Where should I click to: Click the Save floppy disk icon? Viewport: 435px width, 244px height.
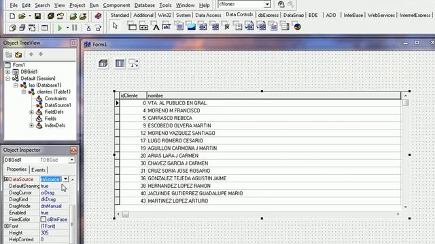pos(38,16)
